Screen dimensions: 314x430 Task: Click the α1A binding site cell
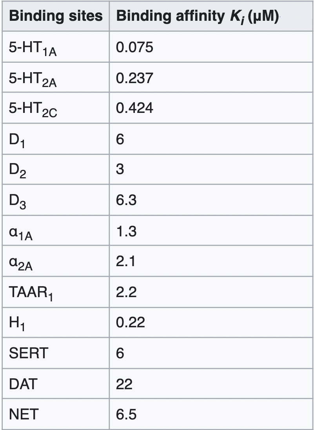56,230
